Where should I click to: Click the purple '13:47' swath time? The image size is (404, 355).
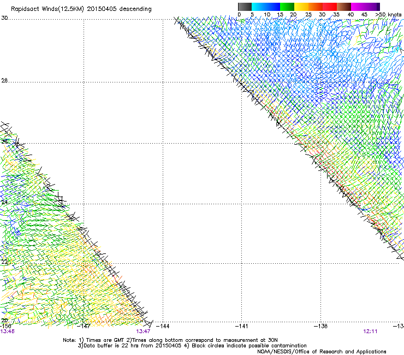(143, 332)
